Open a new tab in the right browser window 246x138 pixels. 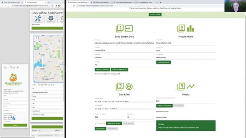[161, 2]
